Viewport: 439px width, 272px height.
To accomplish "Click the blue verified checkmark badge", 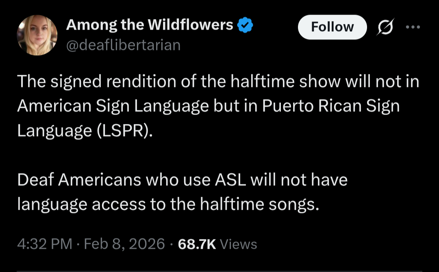I will click(245, 25).
